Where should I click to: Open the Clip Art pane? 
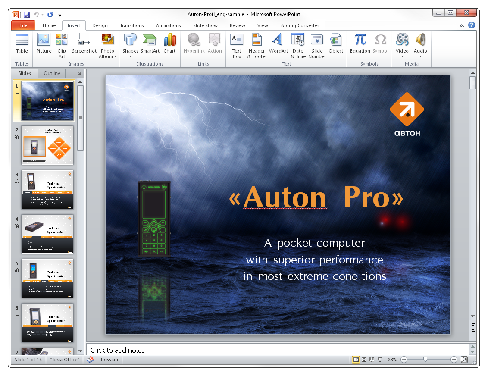point(62,45)
